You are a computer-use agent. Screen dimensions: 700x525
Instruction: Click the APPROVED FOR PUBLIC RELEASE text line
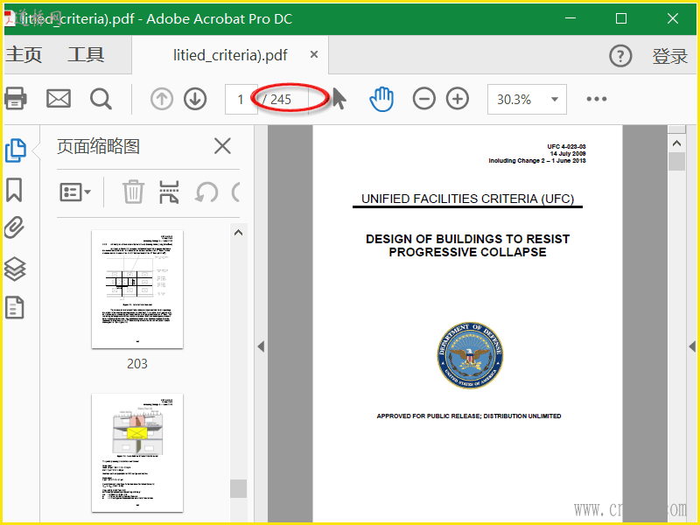click(x=469, y=416)
